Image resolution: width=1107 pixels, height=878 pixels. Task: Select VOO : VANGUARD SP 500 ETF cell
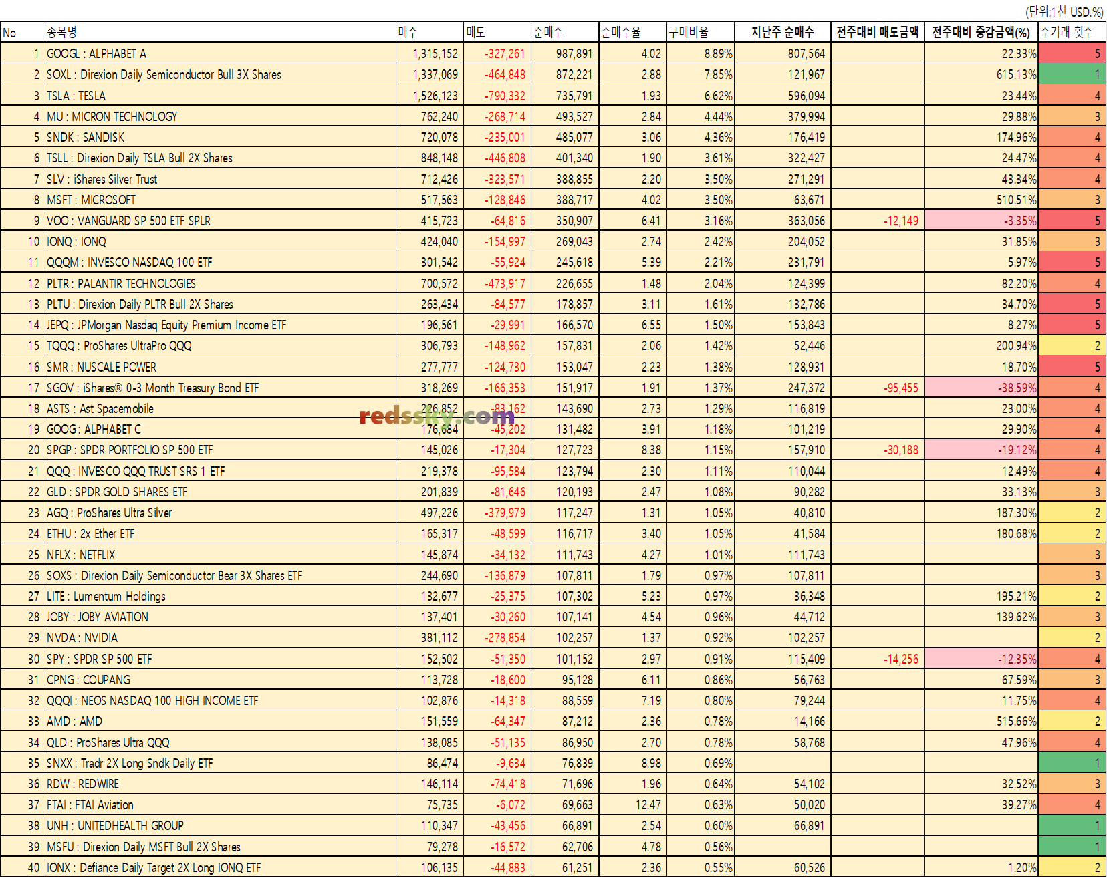[221, 221]
